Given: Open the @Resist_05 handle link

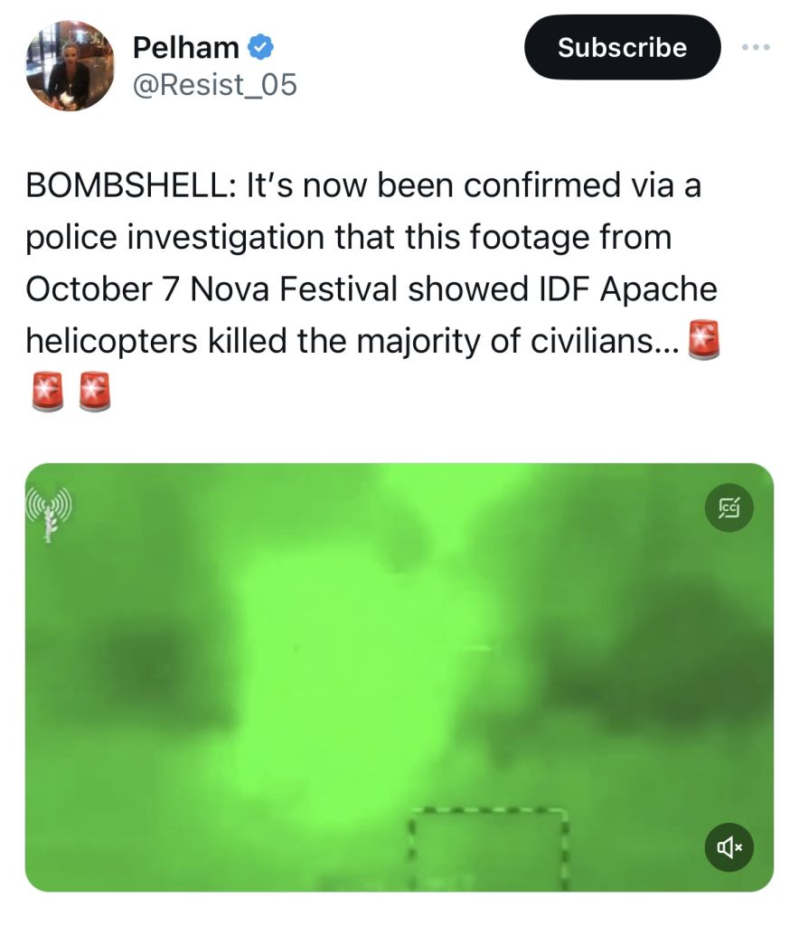Looking at the screenshot, I should click(x=214, y=85).
